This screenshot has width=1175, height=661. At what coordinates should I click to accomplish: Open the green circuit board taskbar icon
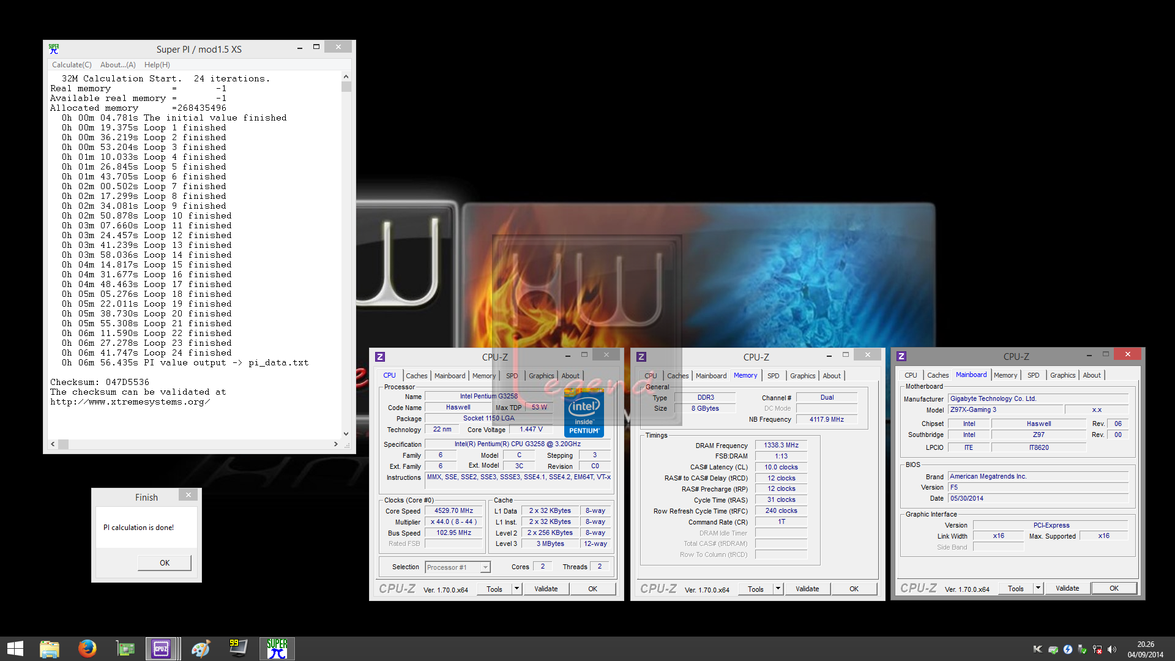pos(125,649)
